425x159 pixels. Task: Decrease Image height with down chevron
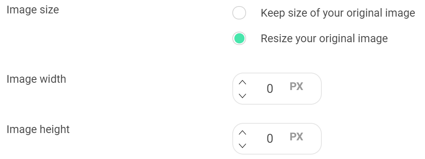point(242,146)
